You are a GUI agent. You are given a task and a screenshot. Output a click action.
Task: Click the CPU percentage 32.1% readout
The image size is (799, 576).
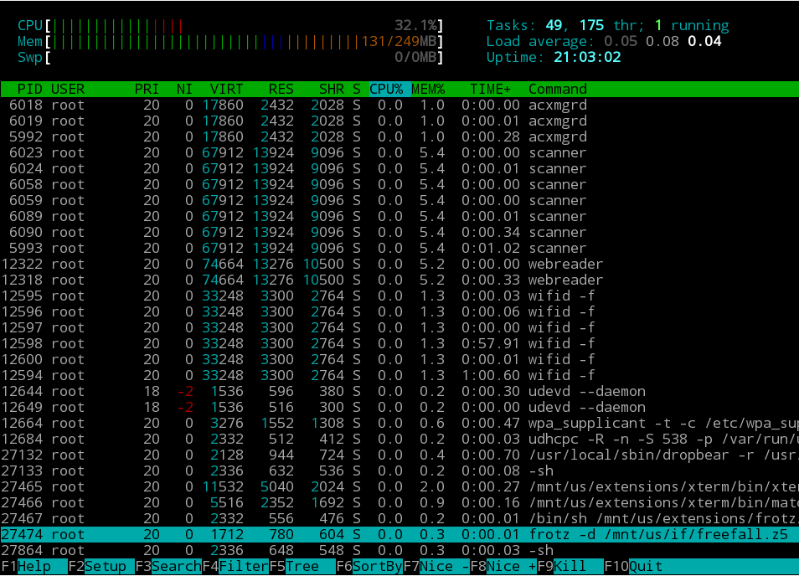415,25
